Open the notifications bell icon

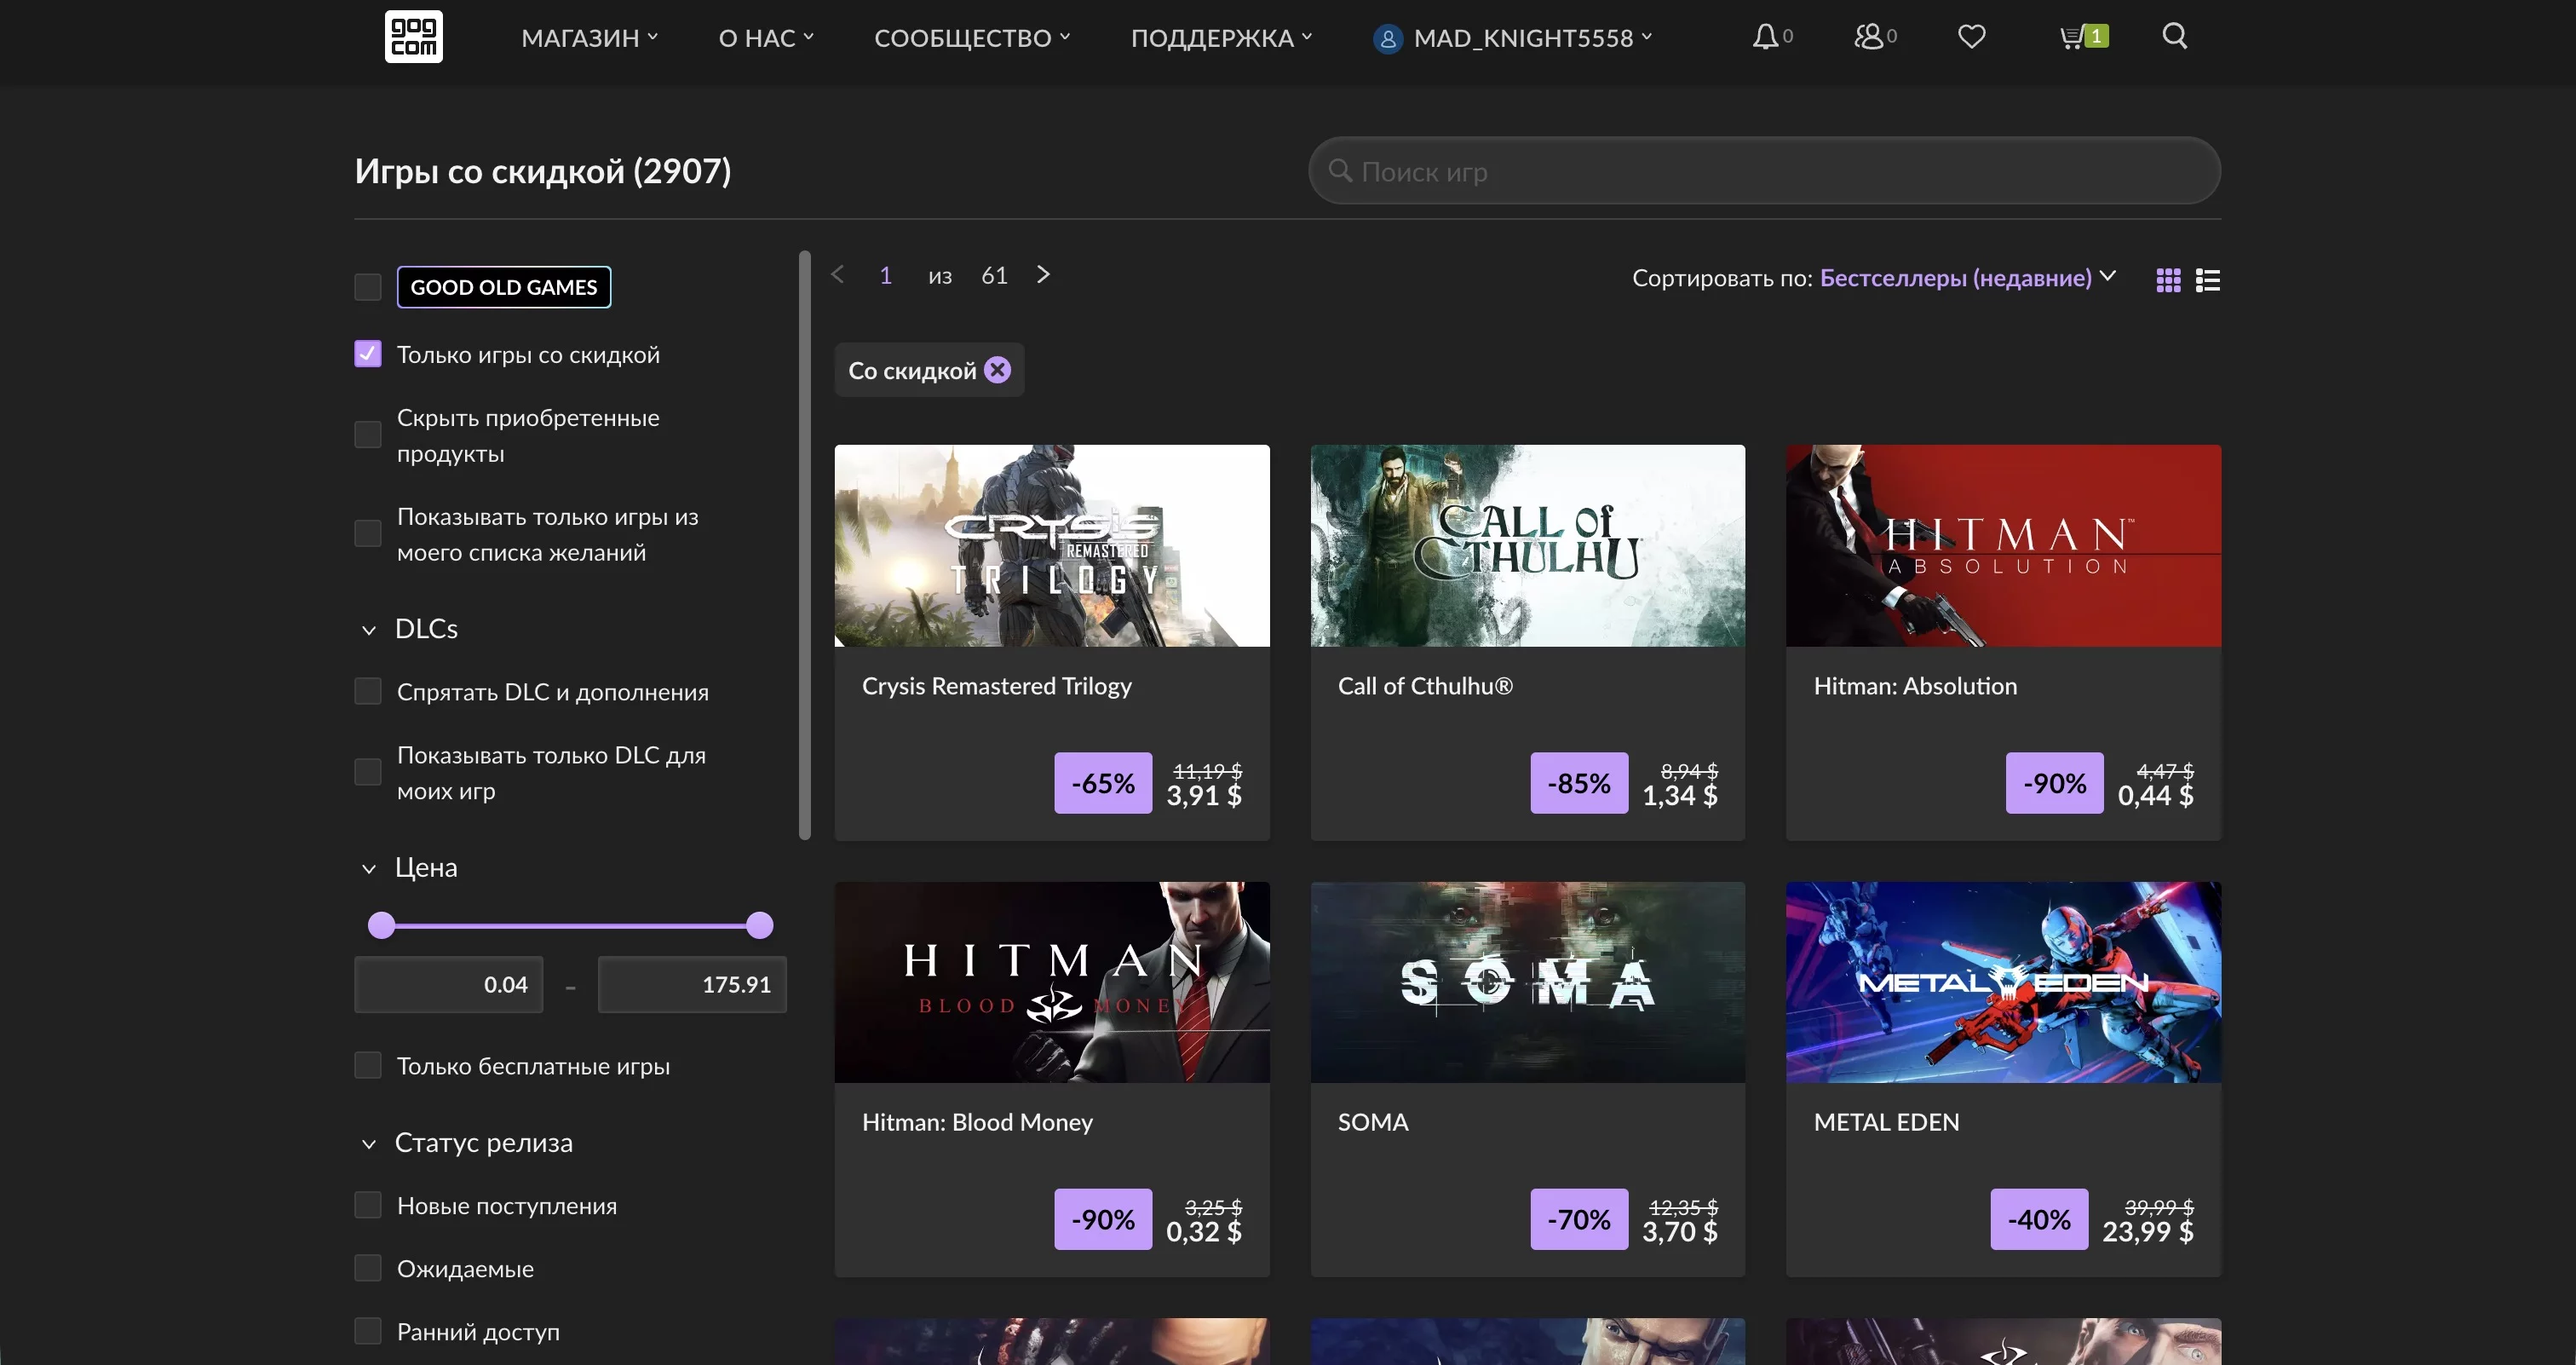tap(1765, 37)
